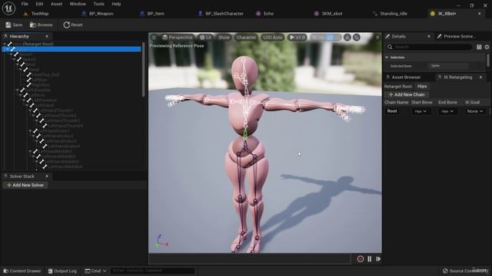Open the Details panel grid view options

(479, 47)
